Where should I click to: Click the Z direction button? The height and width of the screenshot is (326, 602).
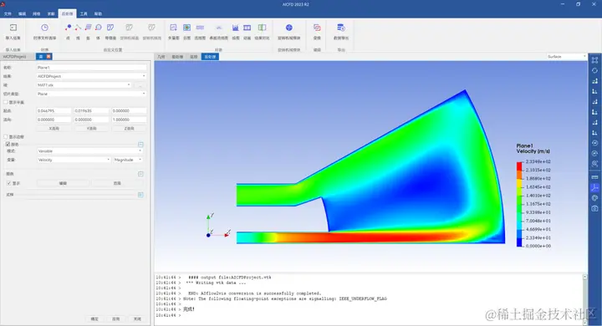pos(129,128)
